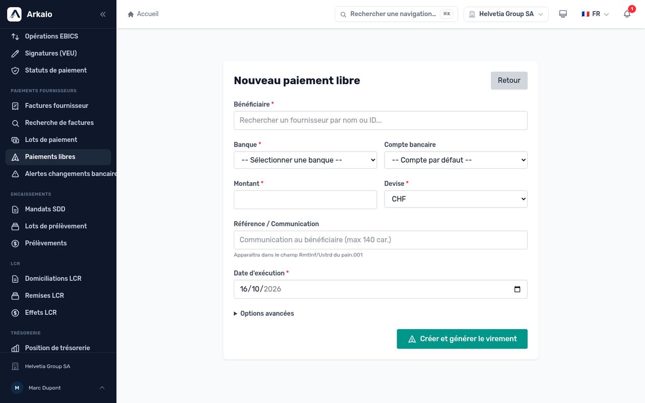
Task: Open the calendar picker icon in date field
Action: [517, 289]
